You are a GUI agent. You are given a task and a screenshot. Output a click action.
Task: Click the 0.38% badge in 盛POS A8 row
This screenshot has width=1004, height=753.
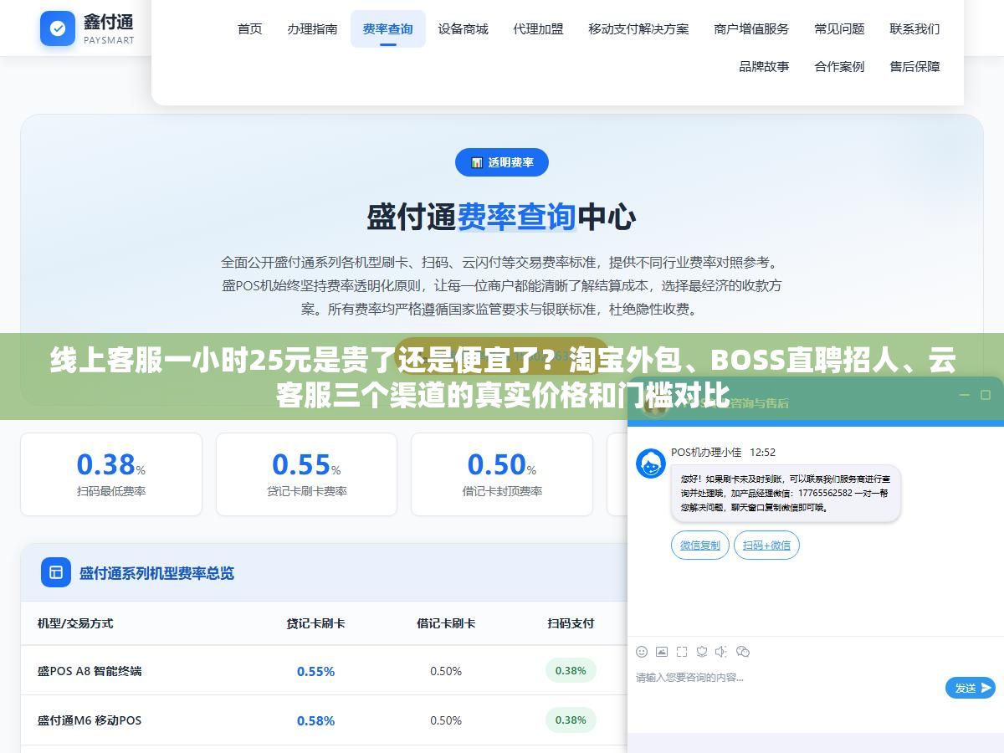coord(571,670)
